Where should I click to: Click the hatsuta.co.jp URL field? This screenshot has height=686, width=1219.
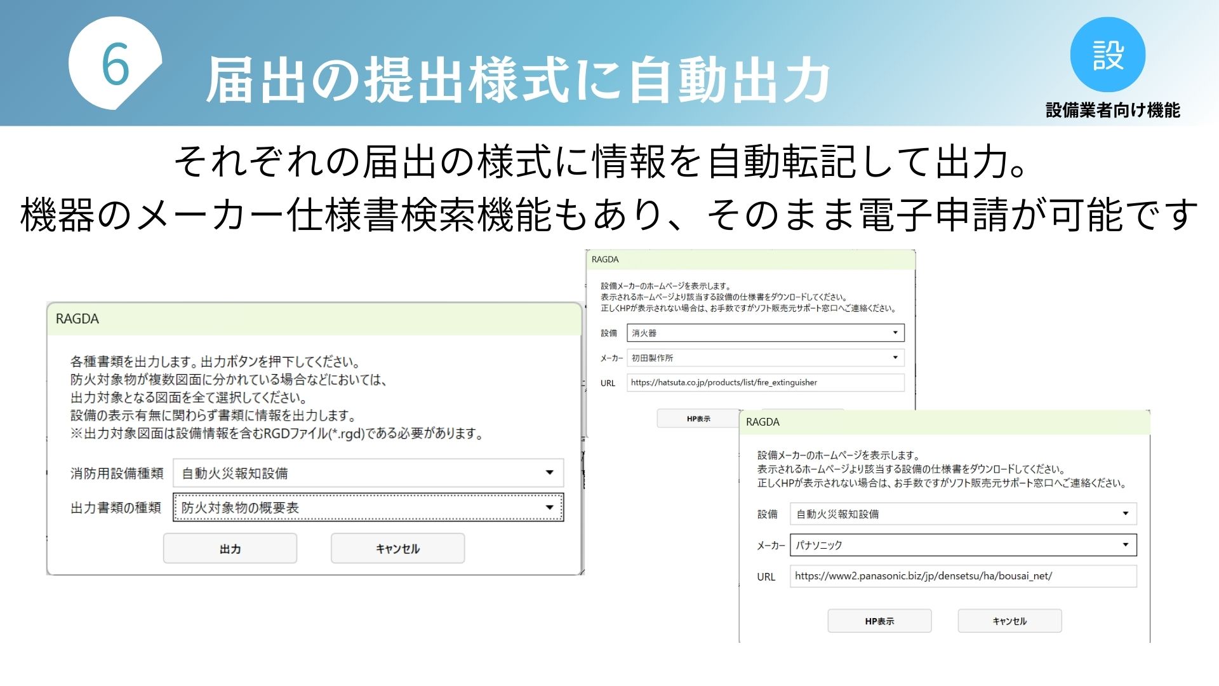click(765, 382)
